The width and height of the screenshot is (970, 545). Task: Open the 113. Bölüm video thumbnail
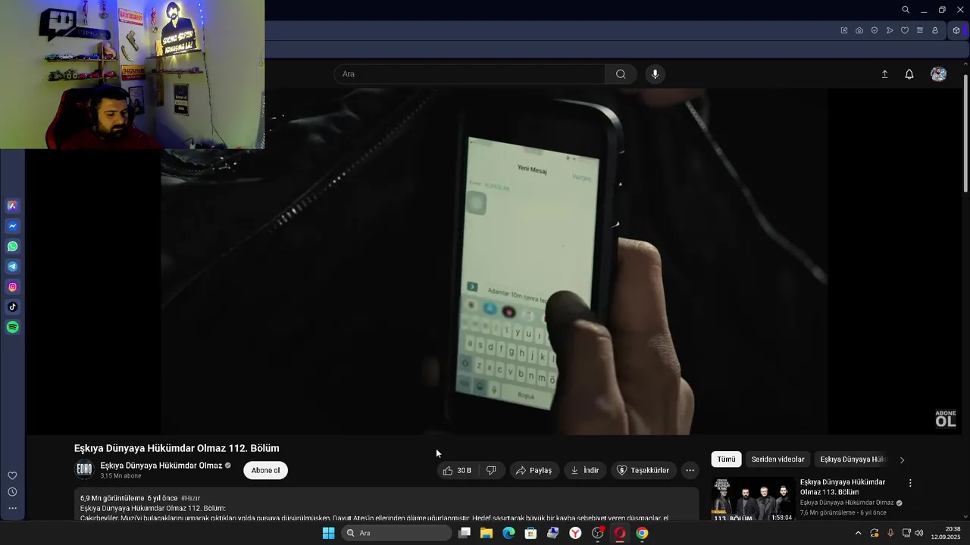tap(753, 499)
